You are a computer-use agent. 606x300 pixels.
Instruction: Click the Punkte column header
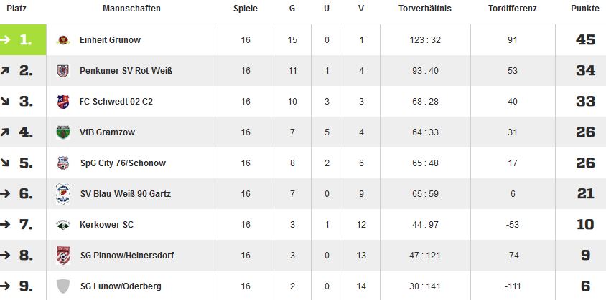click(584, 9)
